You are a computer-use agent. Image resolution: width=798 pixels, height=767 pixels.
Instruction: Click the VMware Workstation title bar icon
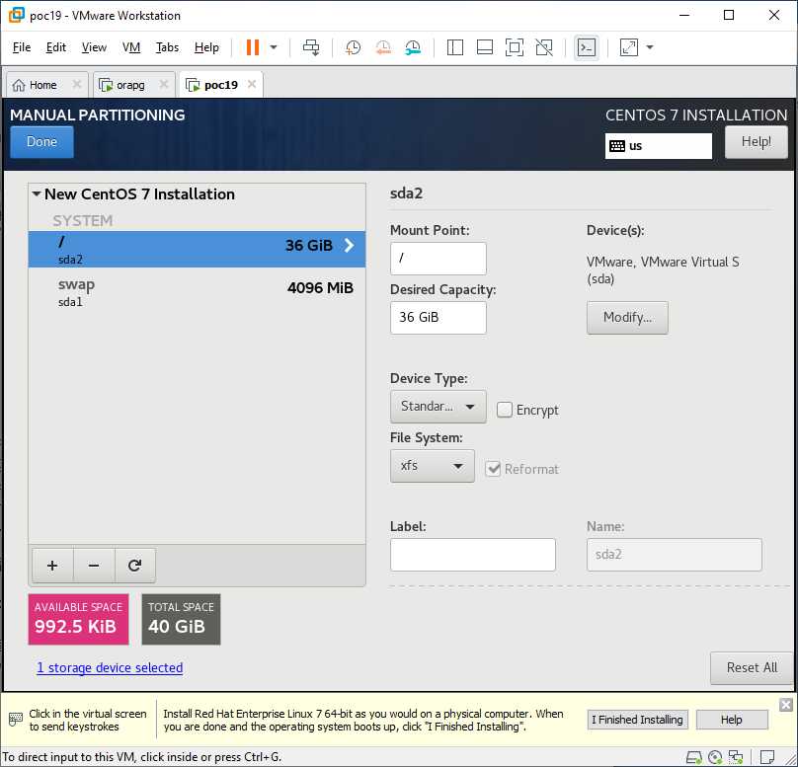tap(16, 15)
